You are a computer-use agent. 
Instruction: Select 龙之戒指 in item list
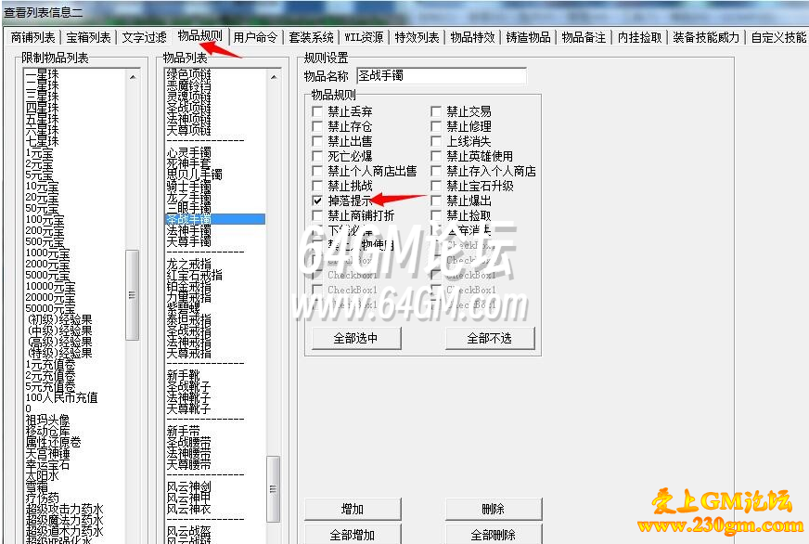pos(189,264)
